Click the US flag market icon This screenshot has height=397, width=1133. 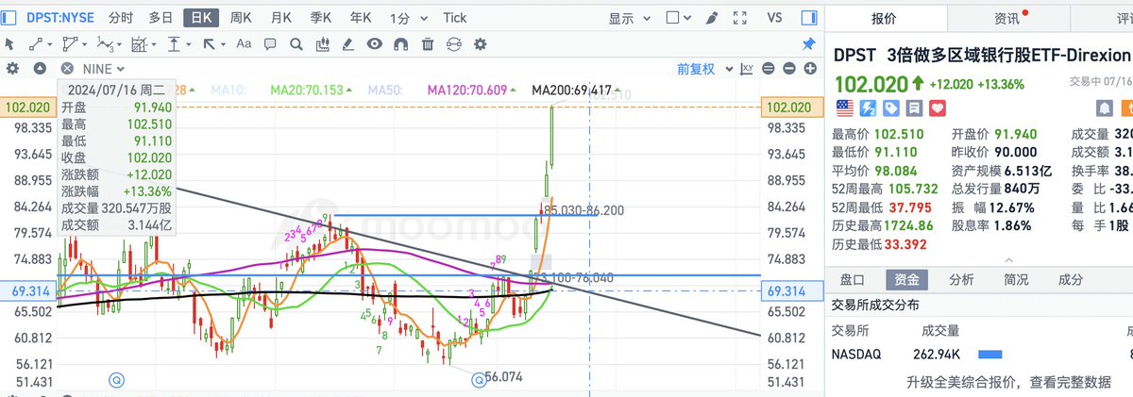pyautogui.click(x=843, y=108)
